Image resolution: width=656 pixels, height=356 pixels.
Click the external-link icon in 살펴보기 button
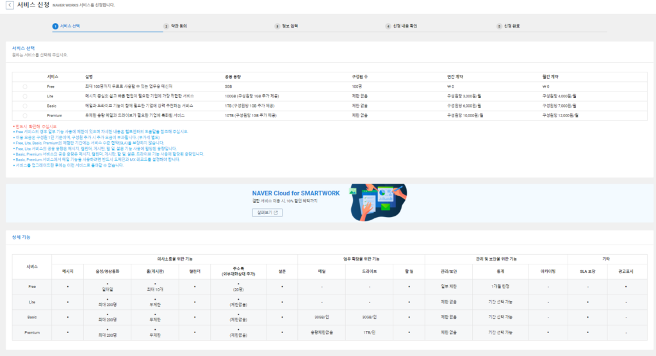point(276,213)
